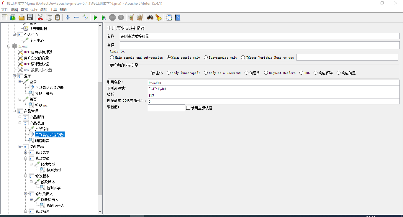Collapse the 产品管理 controller node
The image size is (403, 217).
tap(14, 111)
